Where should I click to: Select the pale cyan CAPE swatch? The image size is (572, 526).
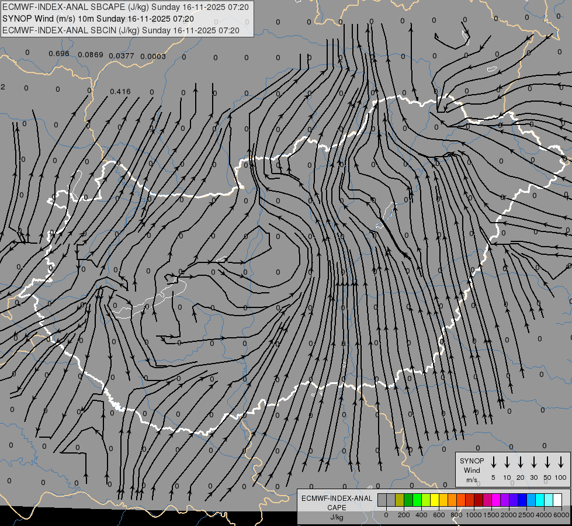tap(548, 500)
